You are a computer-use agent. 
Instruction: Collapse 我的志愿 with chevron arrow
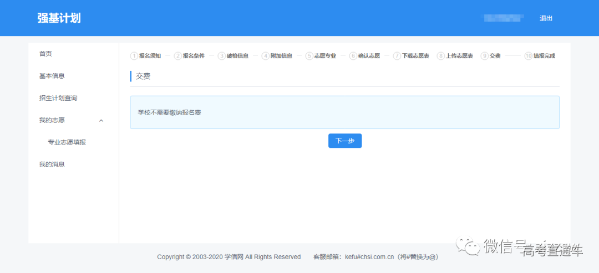click(101, 121)
